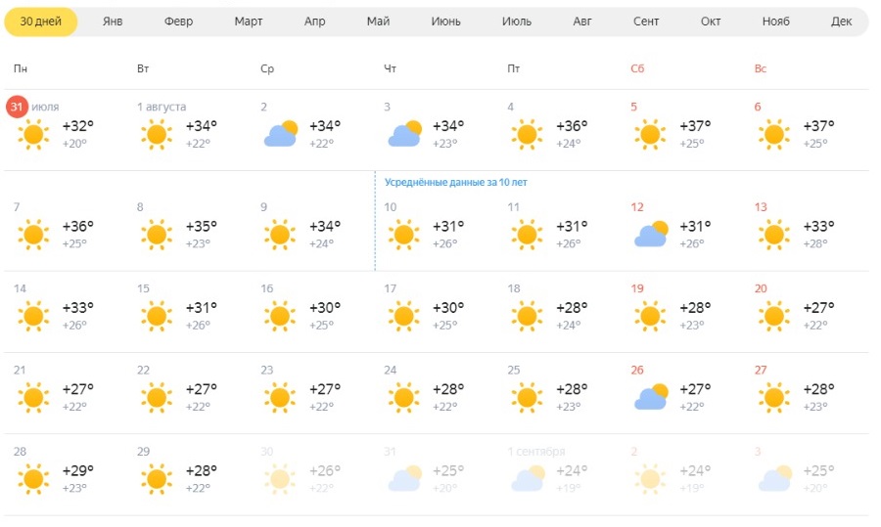Click the Июль month tab
The image size is (881, 527).
coord(517,22)
